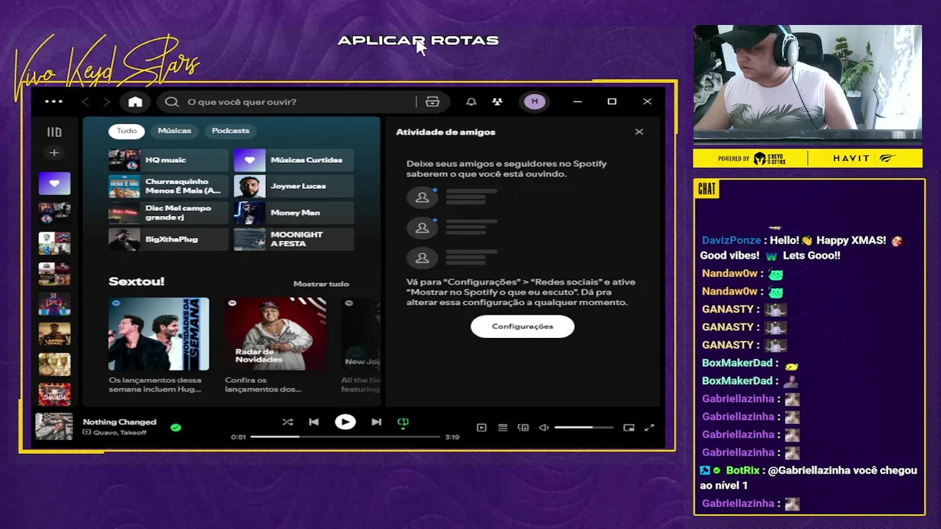Screen dimensions: 941x529
Task: Go forward with the right arrow
Action: point(107,101)
